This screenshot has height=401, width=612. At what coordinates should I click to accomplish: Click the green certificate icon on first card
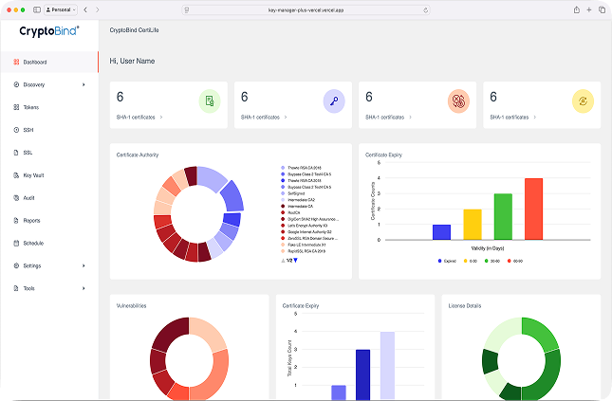pyautogui.click(x=209, y=100)
